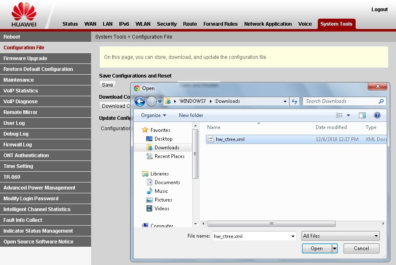Viewport: 396px width, 265px height.
Task: Select the hw_ctree.xml file
Action: (230, 139)
